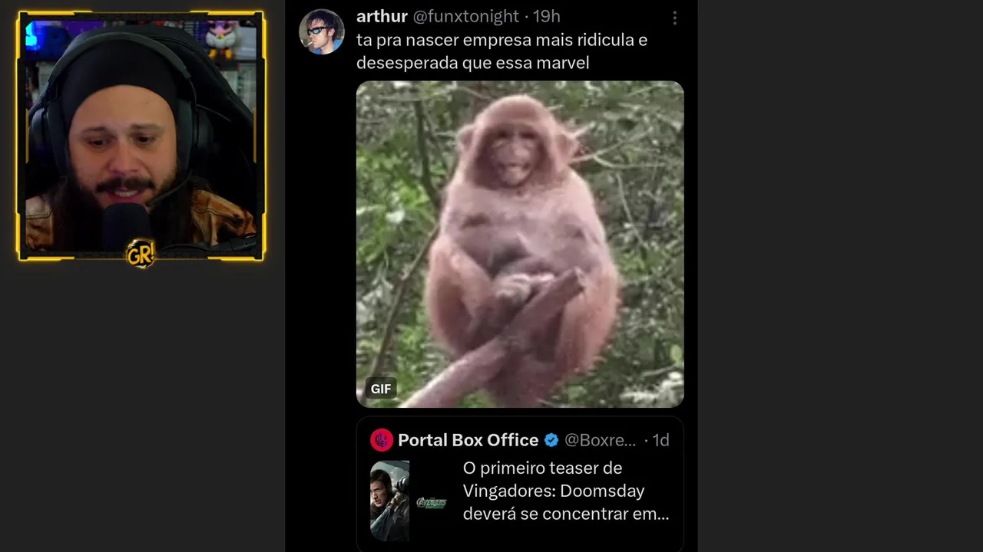Click the Portal Box Office name
Image resolution: width=983 pixels, height=552 pixels.
click(x=468, y=440)
